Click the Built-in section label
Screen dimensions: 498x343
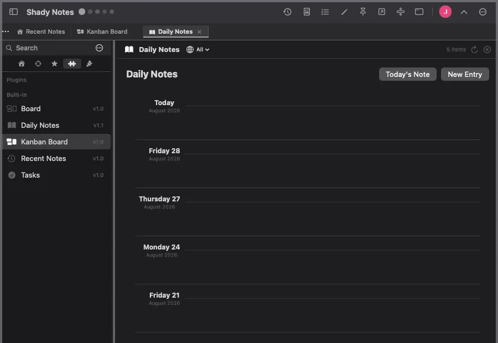[17, 95]
